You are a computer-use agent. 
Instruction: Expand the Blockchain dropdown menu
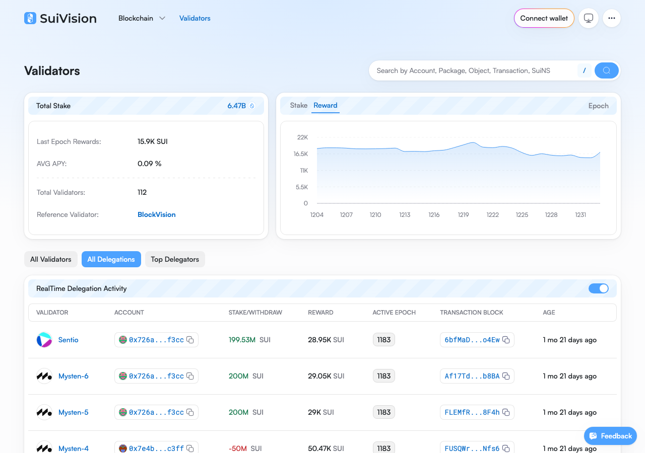coord(142,18)
